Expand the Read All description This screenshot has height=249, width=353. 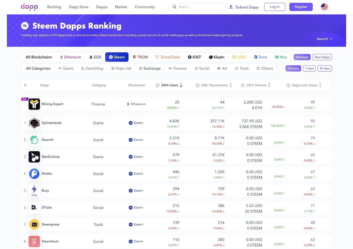click(324, 39)
